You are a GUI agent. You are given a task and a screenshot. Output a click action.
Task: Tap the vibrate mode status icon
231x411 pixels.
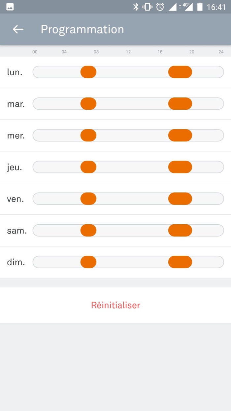(147, 7)
